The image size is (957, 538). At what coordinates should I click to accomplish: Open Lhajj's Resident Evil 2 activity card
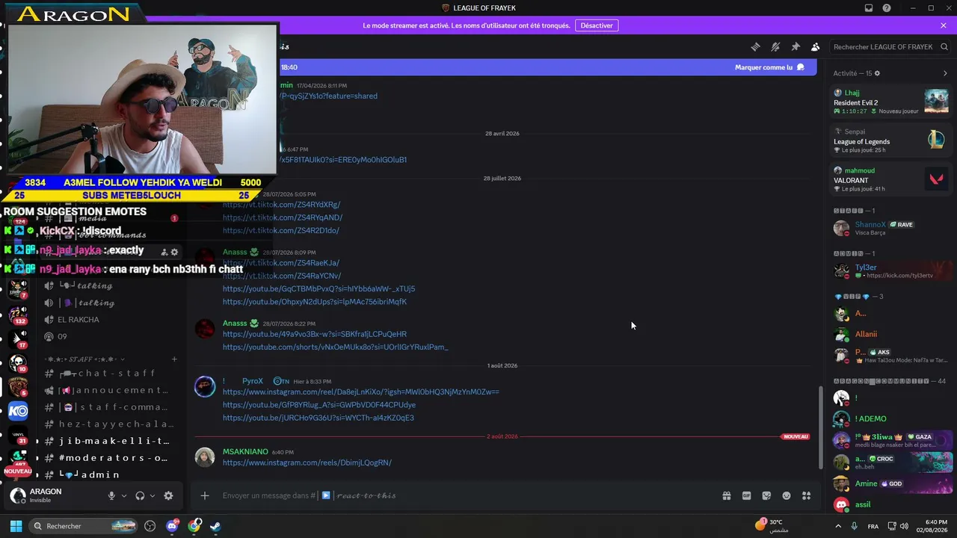coord(891,101)
